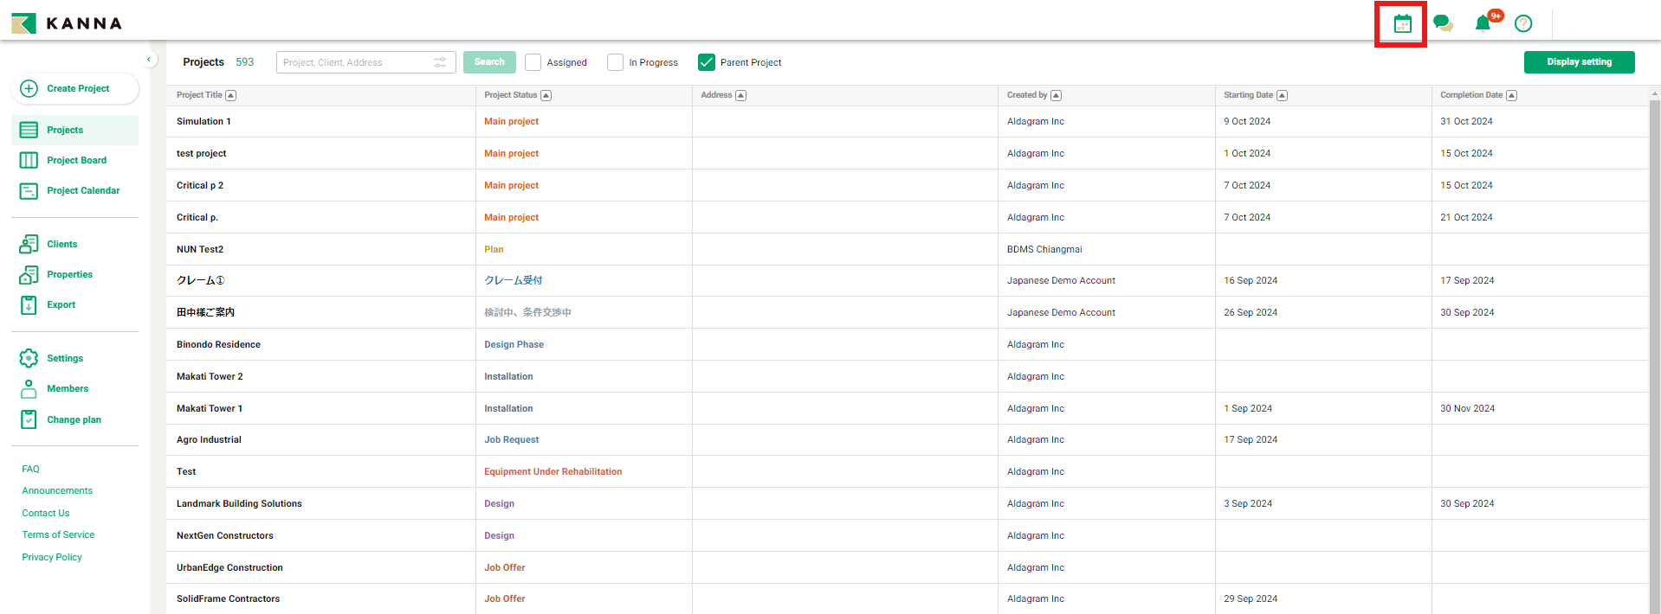The image size is (1661, 614).
Task: Open the help question mark icon
Action: pos(1523,23)
